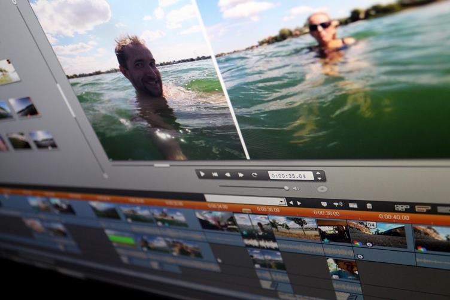This screenshot has width=450, height=300.
Task: Start playback with the Play button
Action: click(x=202, y=174)
